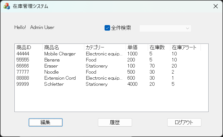223x137 pixels.
Task: Click the app icon in title bar
Action: coord(7,6)
